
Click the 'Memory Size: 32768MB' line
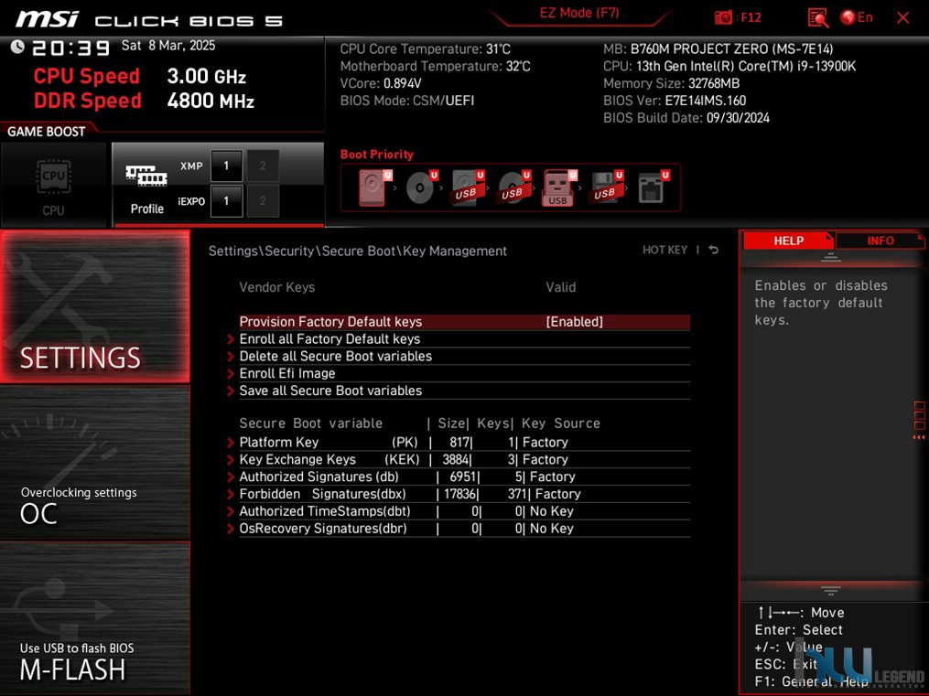[671, 83]
